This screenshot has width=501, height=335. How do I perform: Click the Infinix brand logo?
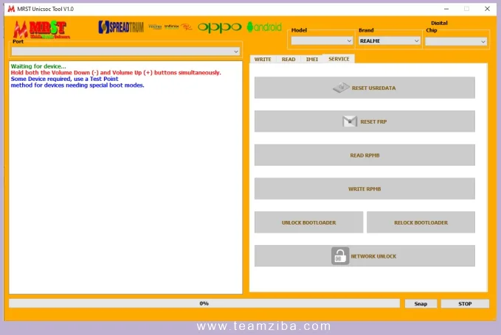[172, 27]
